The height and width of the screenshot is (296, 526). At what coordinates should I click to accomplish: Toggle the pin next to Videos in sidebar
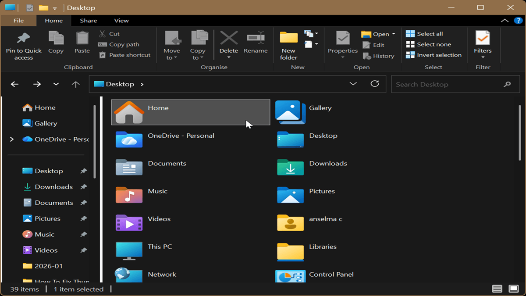click(x=84, y=250)
